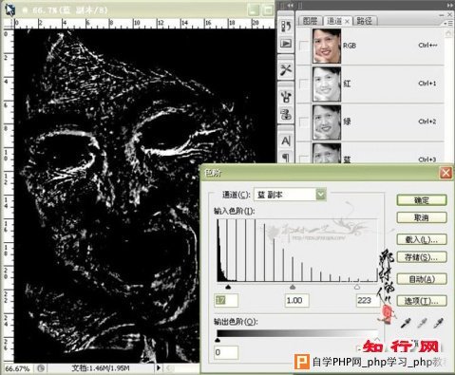The height and width of the screenshot is (375, 455).
Task: Open the tool presets wrench icon
Action: tap(286, 69)
